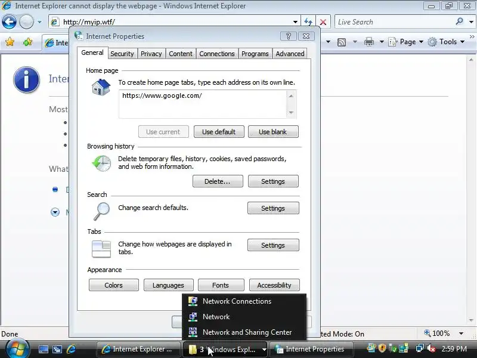This screenshot has height=358, width=477.
Task: Expand the address bar URL dropdown
Action: coord(295,22)
